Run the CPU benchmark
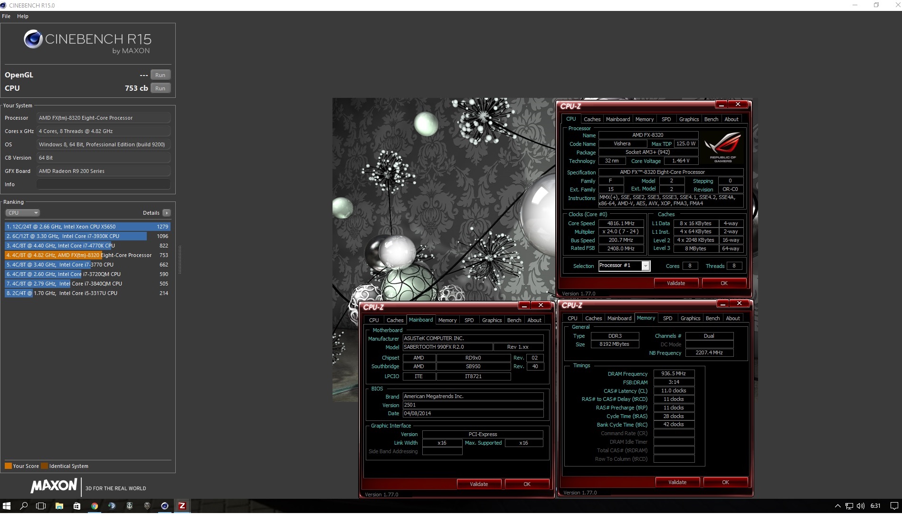This screenshot has width=902, height=514. coord(161,88)
